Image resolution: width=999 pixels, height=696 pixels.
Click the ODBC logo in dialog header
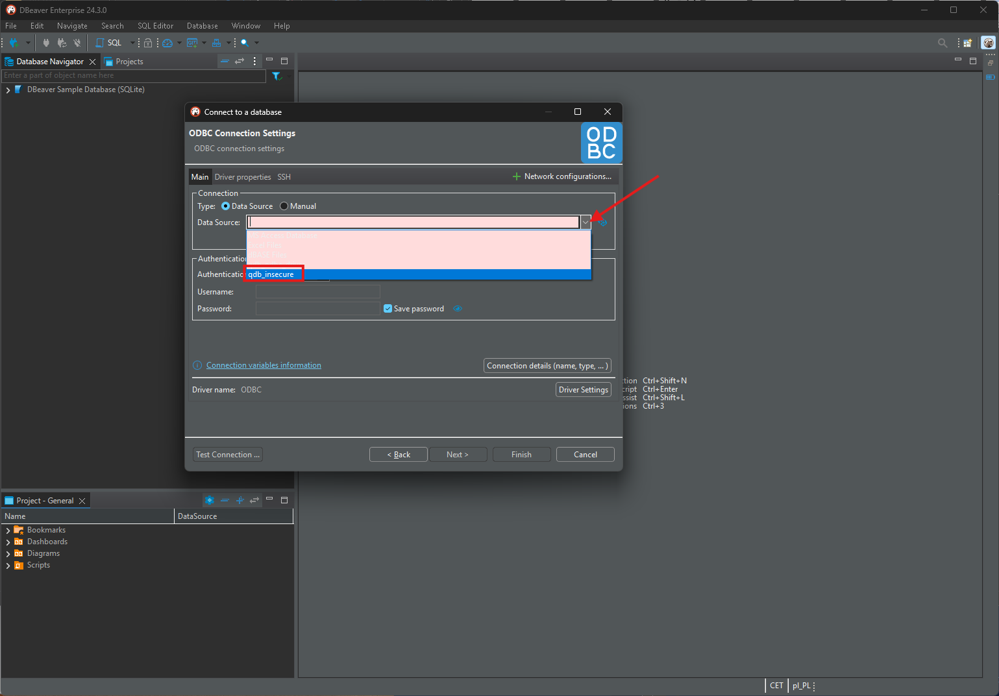point(601,143)
